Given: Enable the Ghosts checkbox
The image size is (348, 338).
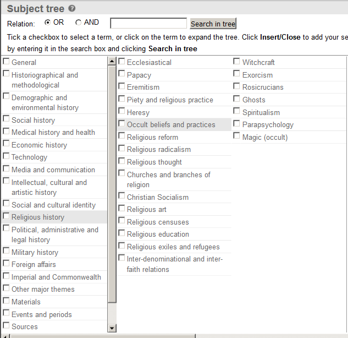Looking at the screenshot, I should pyautogui.click(x=236, y=99).
